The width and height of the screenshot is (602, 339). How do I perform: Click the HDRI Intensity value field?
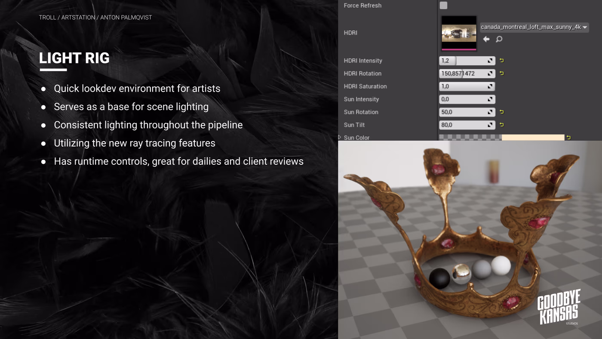point(467,61)
